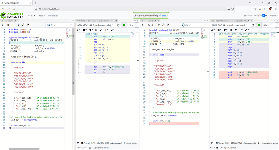Open add-new view menu in Editor #1 compiler
Screen dimensions: 279x150
coord(106,30)
